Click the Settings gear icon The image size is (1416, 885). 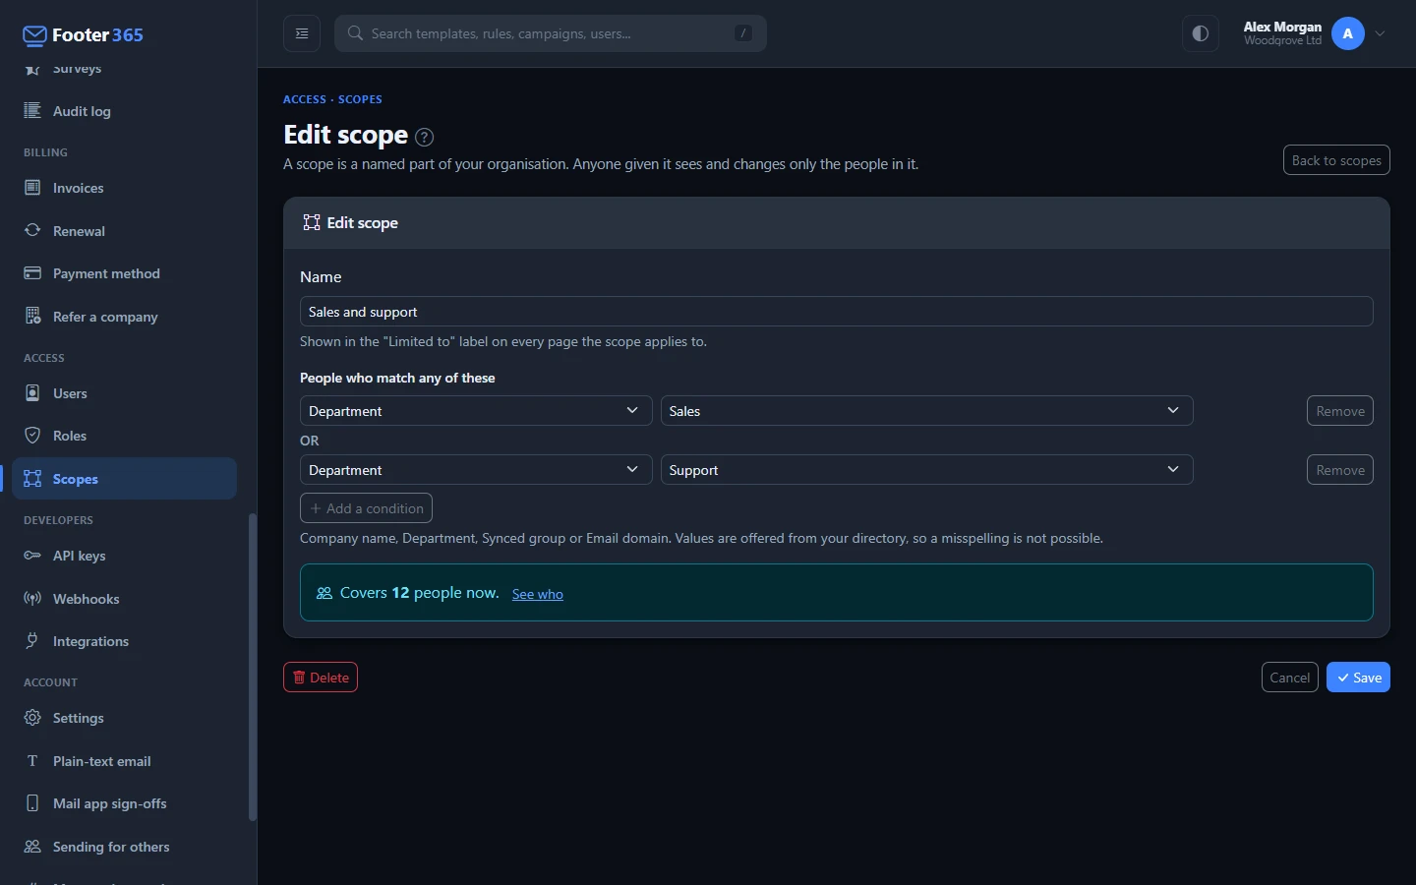pyautogui.click(x=32, y=718)
